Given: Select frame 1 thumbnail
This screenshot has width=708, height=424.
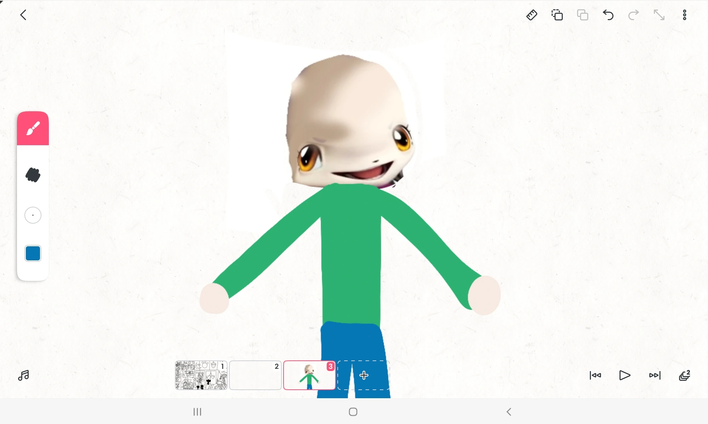Looking at the screenshot, I should pyautogui.click(x=201, y=375).
